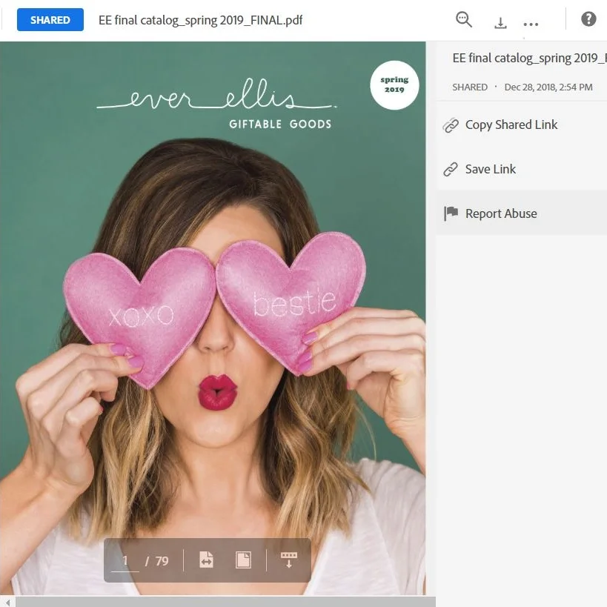Image resolution: width=607 pixels, height=607 pixels.
Task: Click Copy Shared Link
Action: point(511,125)
